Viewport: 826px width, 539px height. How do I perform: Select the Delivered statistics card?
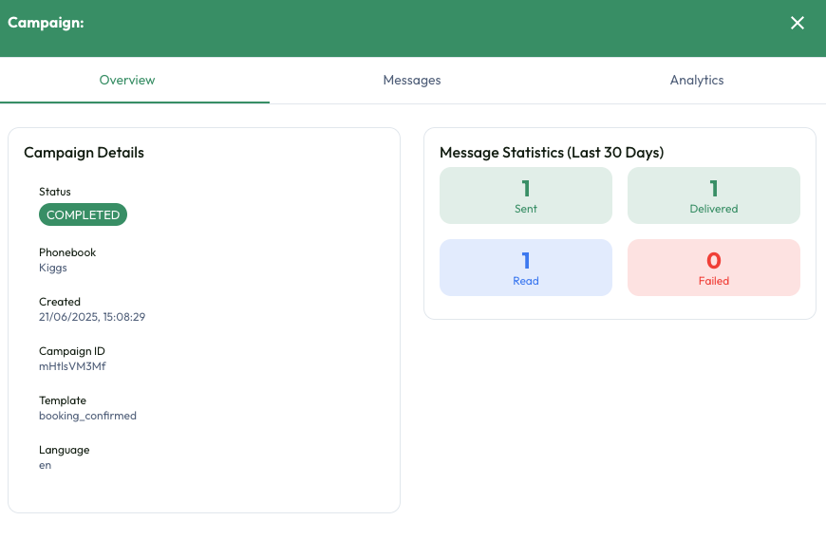(x=714, y=195)
